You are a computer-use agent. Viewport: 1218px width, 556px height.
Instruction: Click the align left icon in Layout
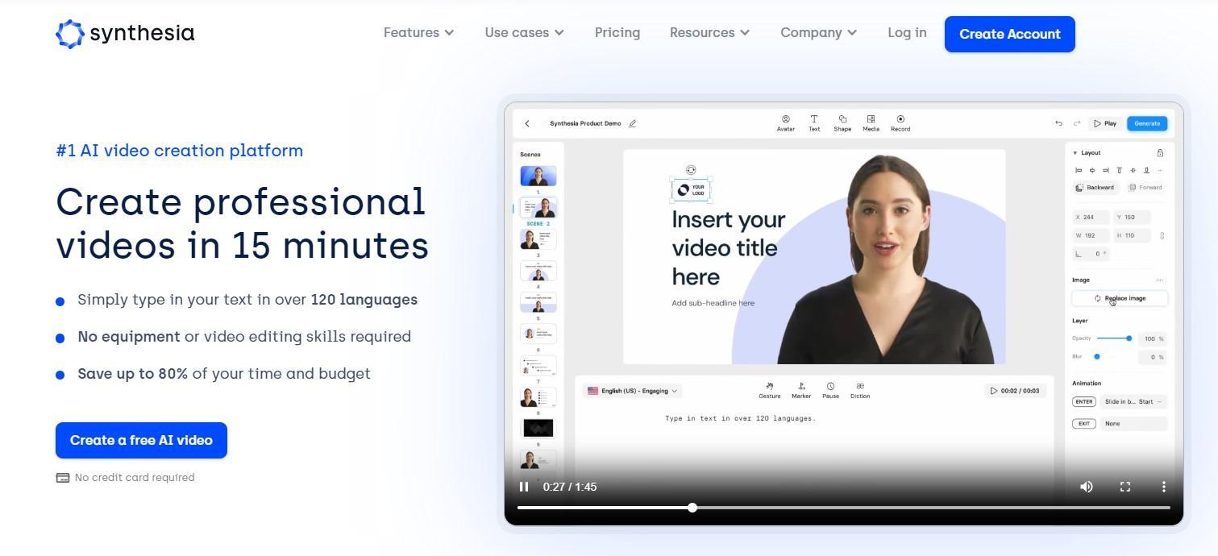[x=1079, y=170]
